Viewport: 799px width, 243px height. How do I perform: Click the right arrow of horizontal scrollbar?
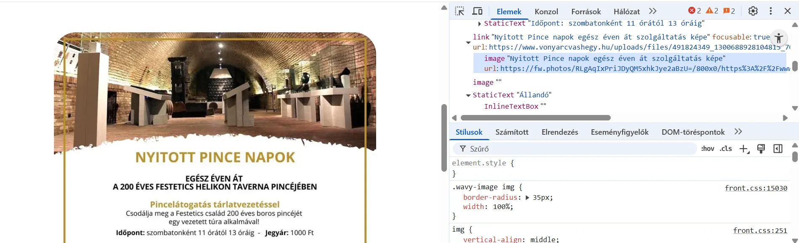point(785,118)
